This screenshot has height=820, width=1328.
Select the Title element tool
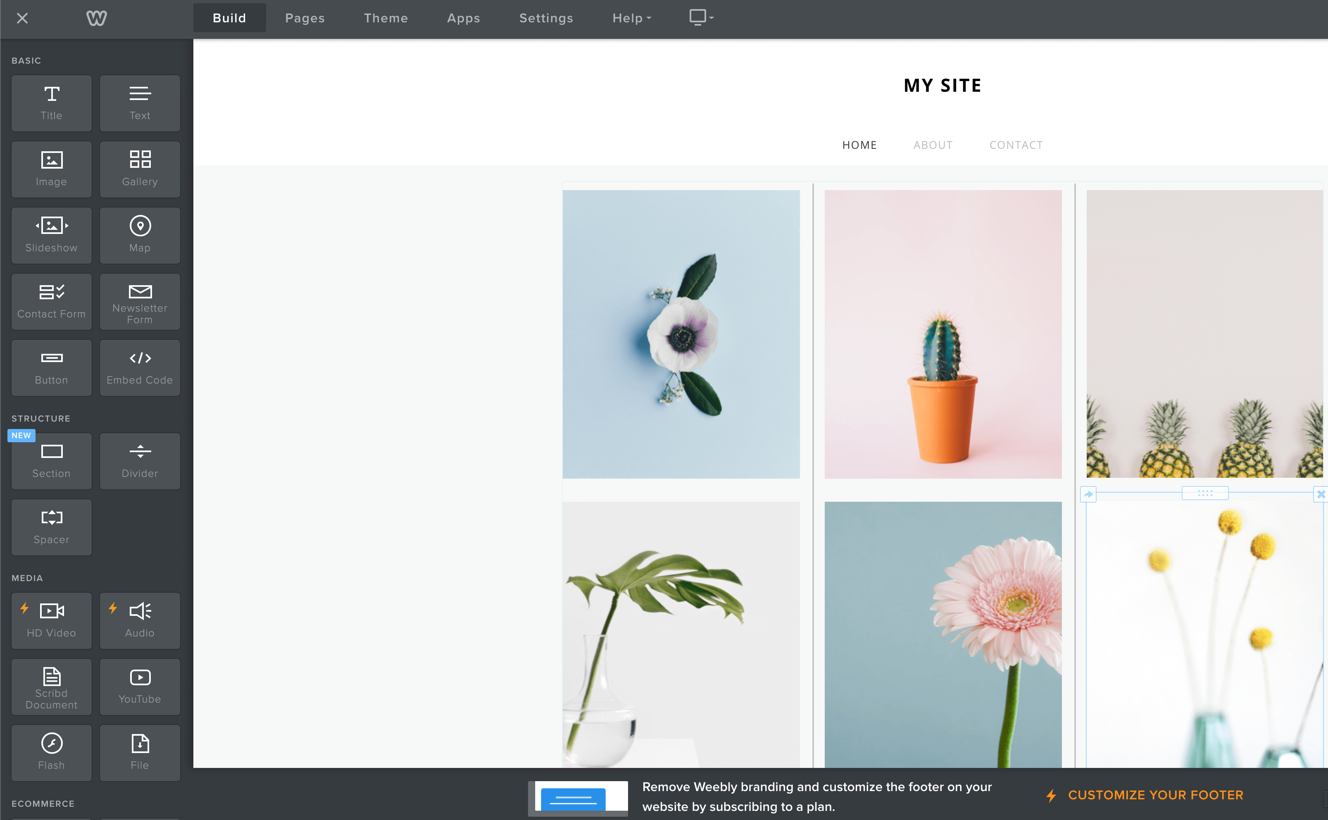(51, 102)
